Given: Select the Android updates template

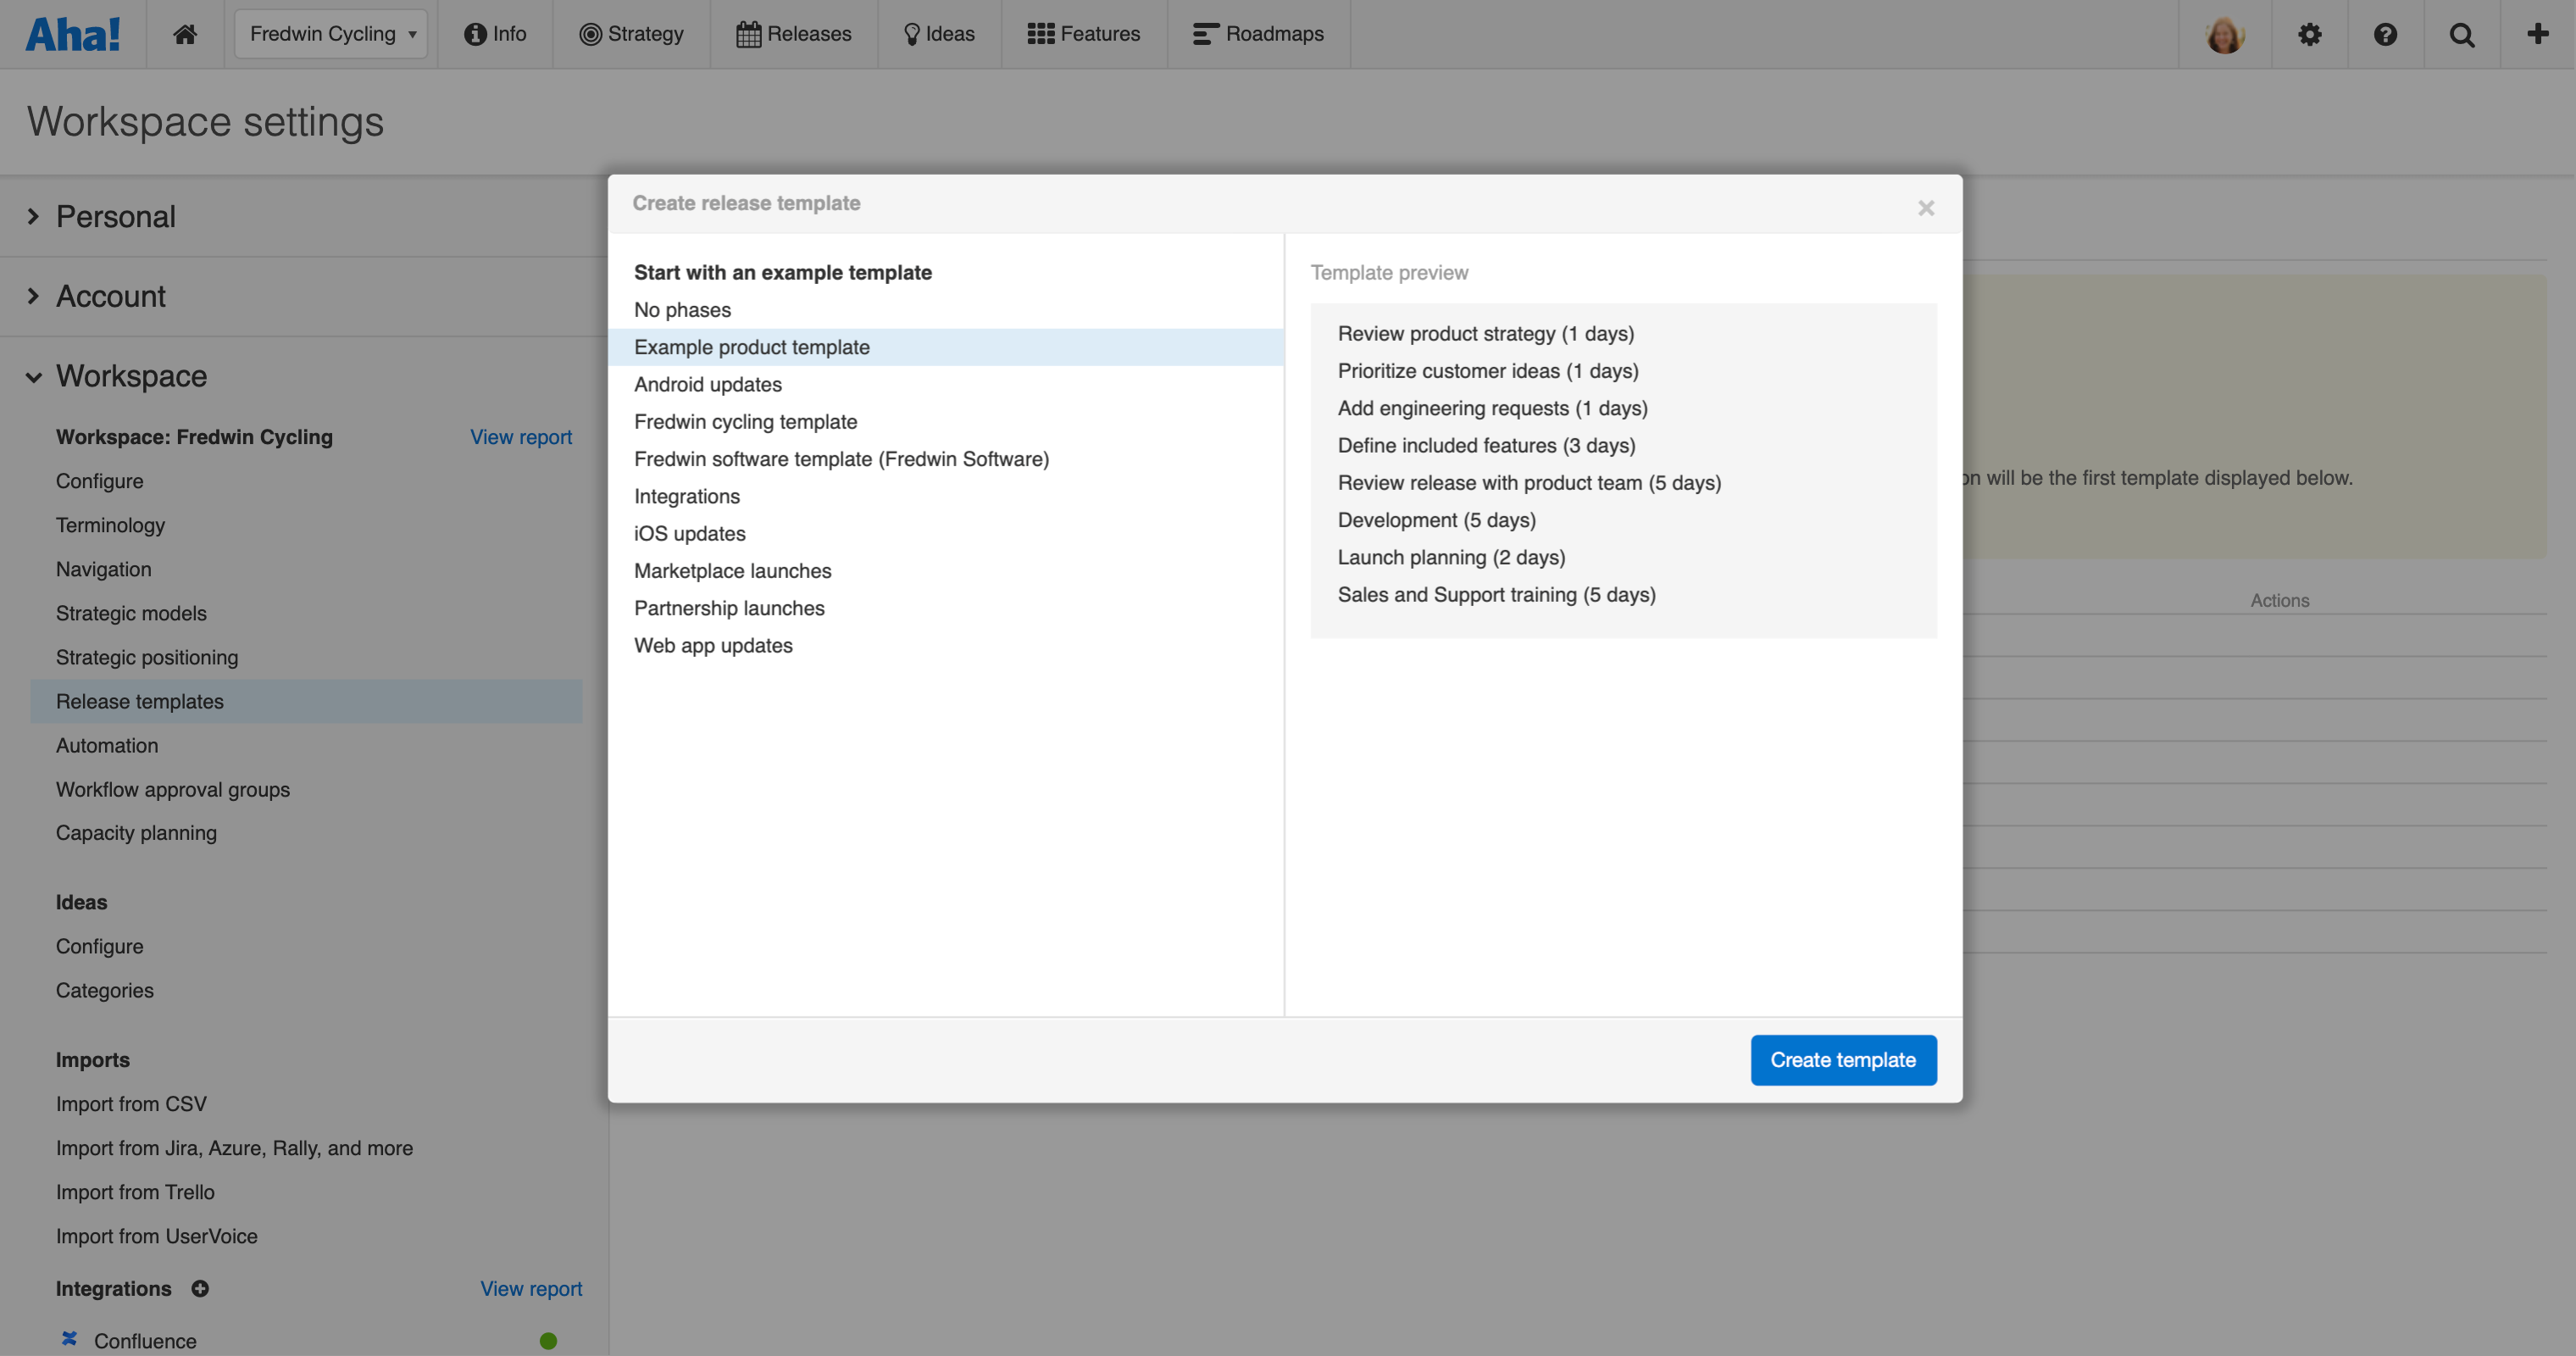Looking at the screenshot, I should coord(708,384).
